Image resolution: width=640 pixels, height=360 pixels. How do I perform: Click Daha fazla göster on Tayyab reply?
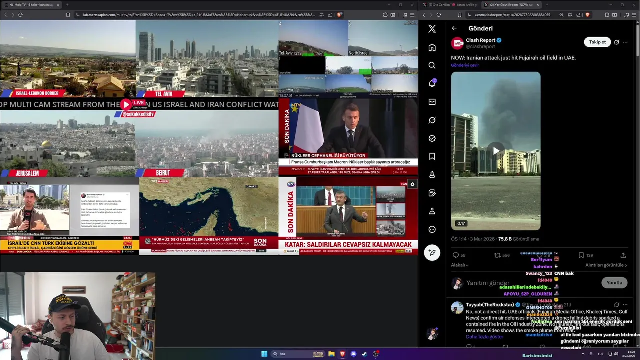point(484,337)
